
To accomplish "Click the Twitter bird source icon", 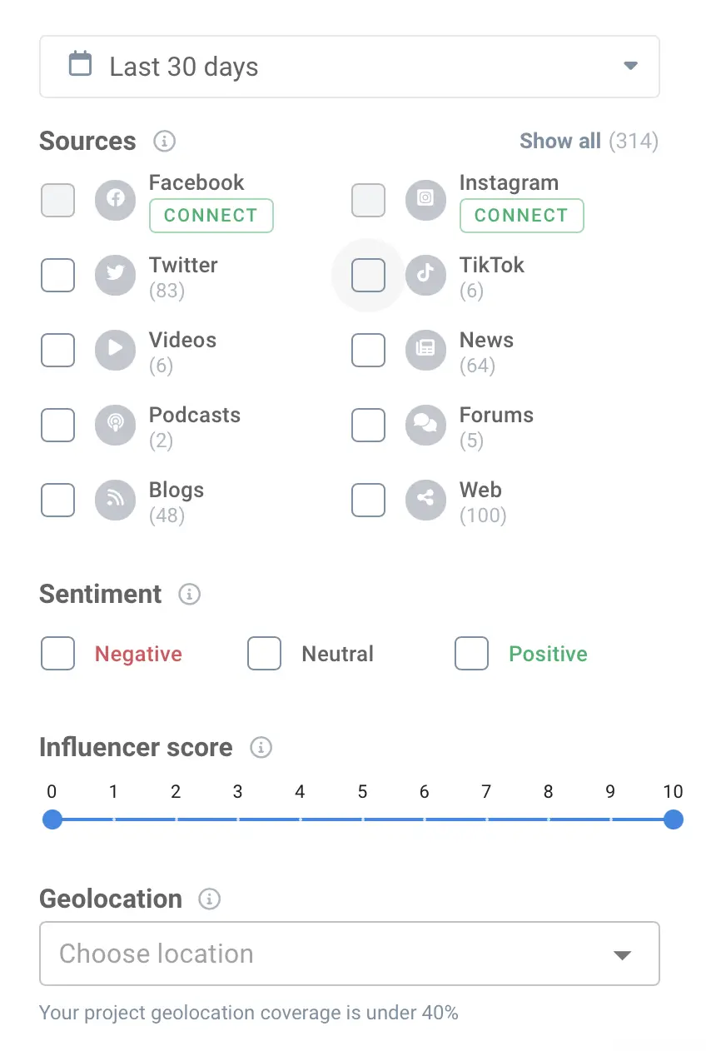I will click(115, 276).
